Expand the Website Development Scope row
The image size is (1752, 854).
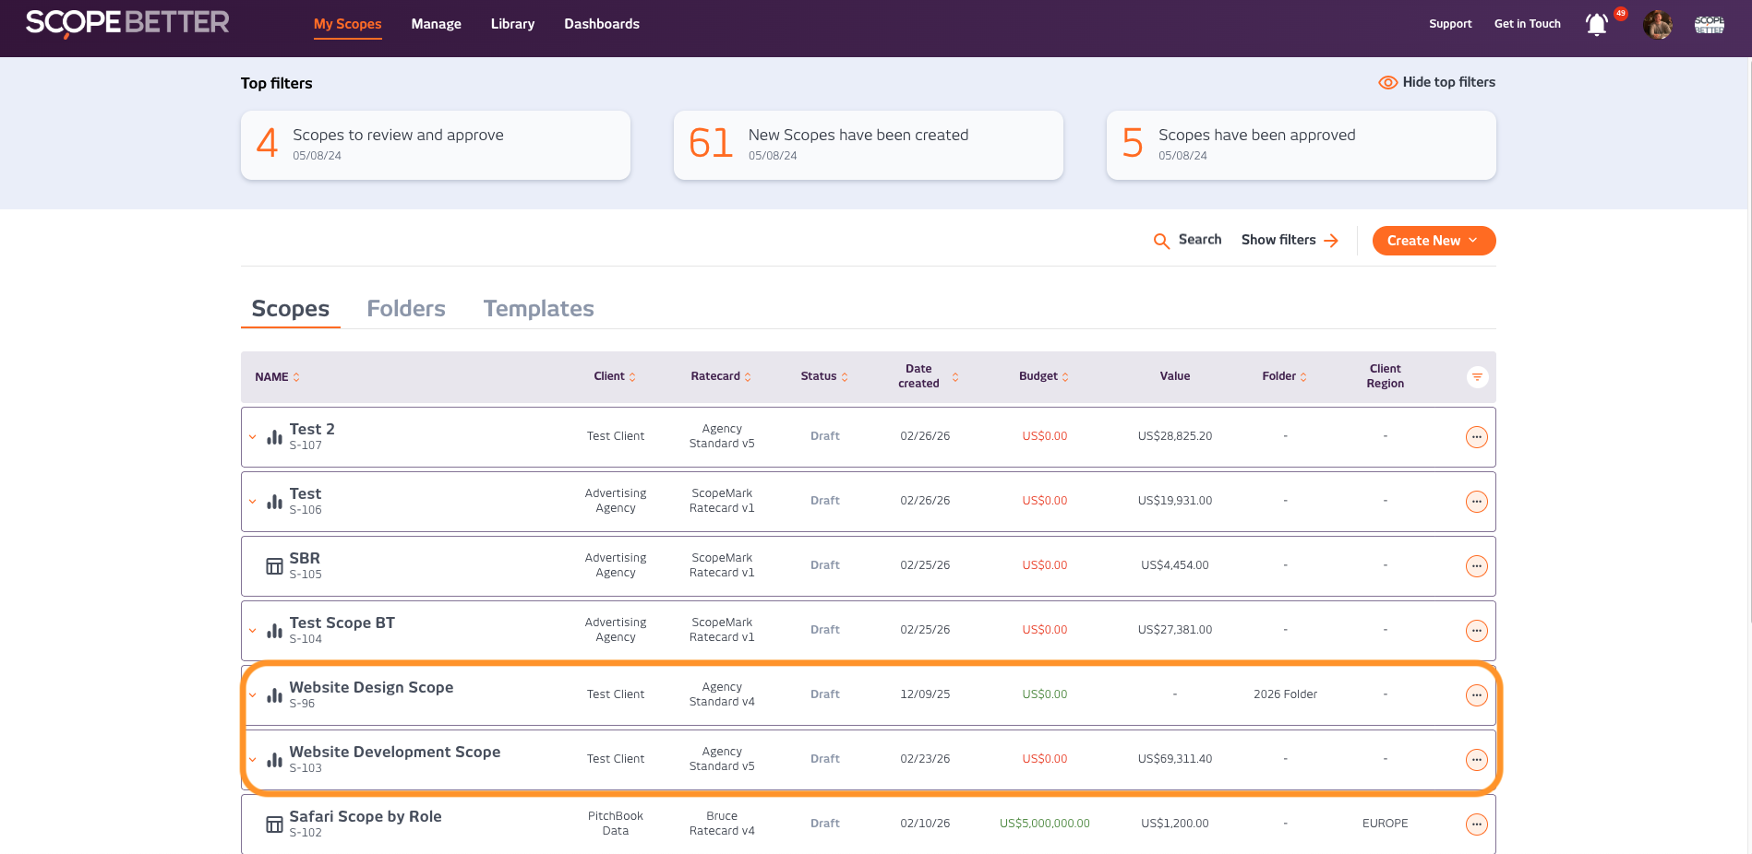pyautogui.click(x=252, y=760)
